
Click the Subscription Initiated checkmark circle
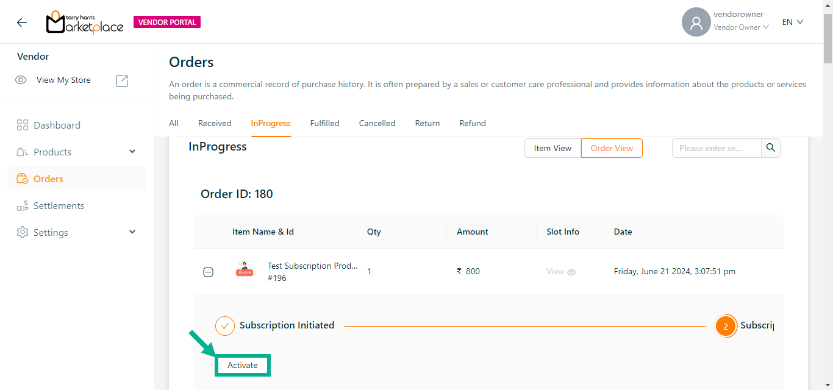(x=225, y=326)
